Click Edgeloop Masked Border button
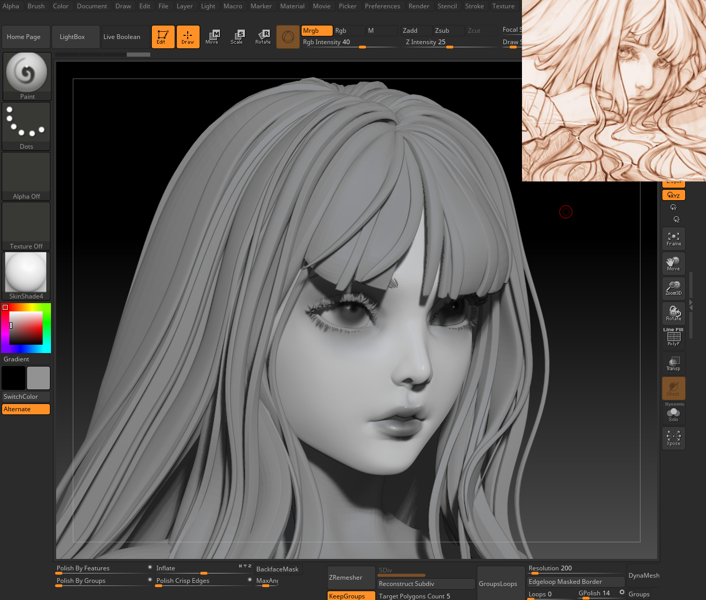 [x=576, y=582]
